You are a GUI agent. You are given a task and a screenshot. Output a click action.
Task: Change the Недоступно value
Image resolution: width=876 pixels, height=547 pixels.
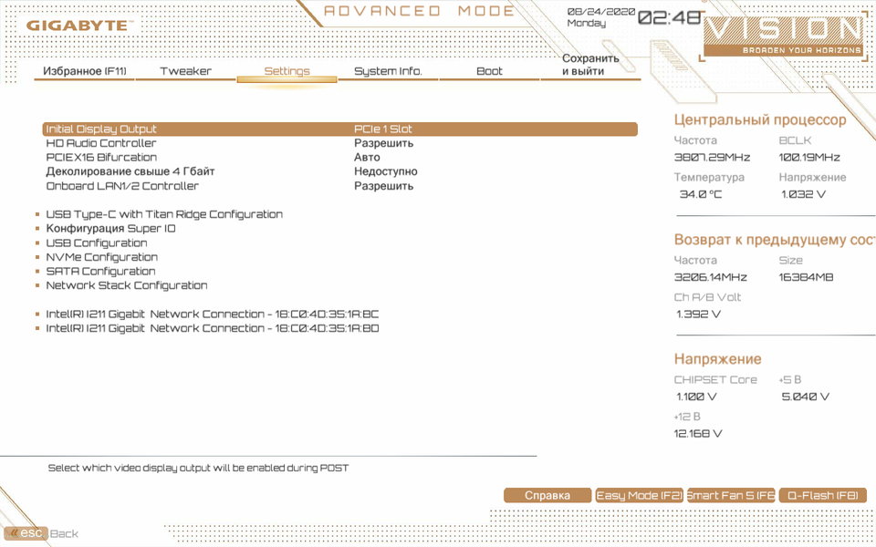pos(385,171)
